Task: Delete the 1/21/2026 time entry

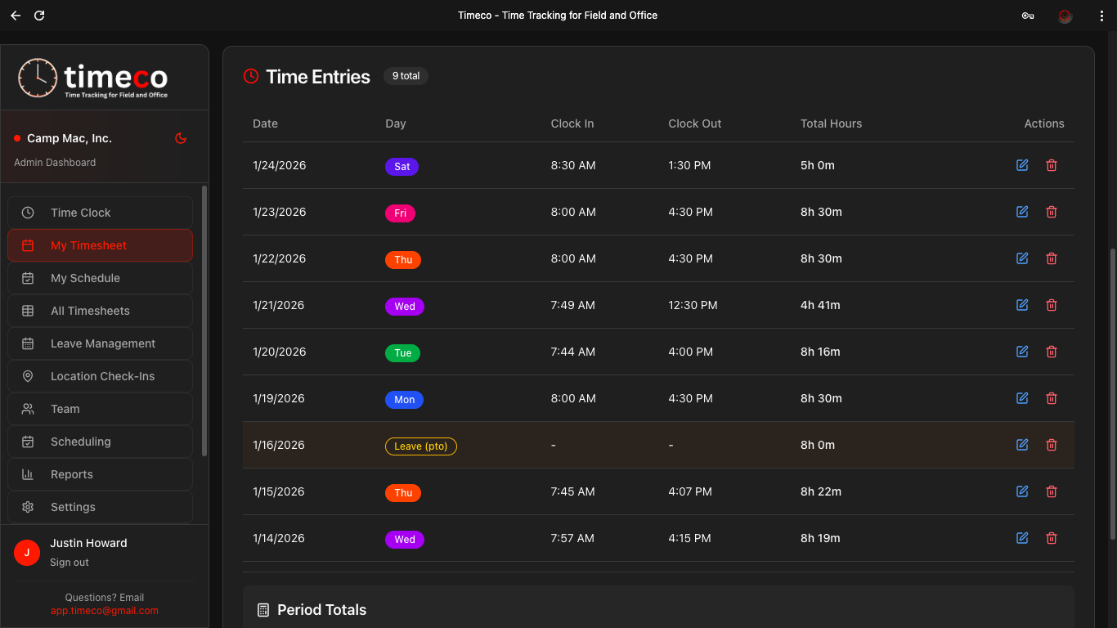Action: coord(1052,305)
